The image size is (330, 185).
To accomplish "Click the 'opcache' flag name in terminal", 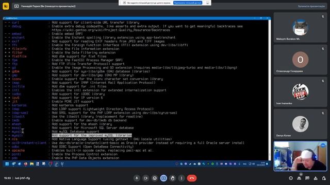I will point(19,151).
